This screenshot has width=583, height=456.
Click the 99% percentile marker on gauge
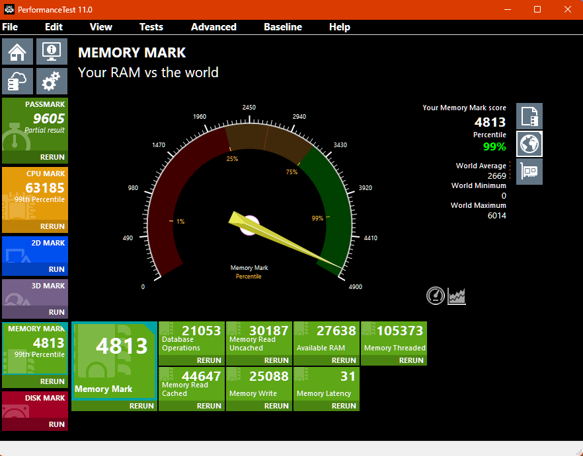(317, 218)
